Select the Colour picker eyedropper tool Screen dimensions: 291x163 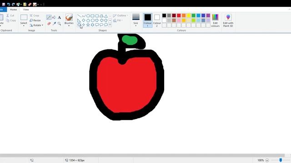54,24
